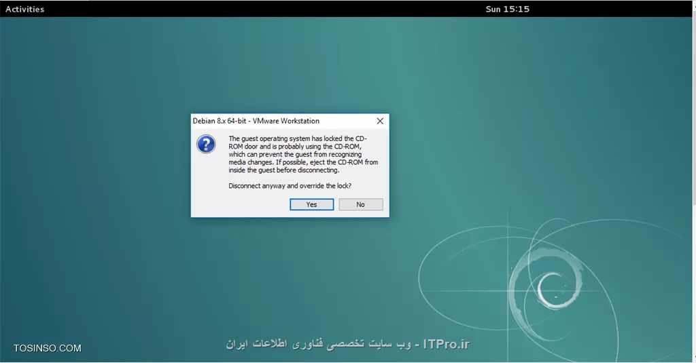This screenshot has width=696, height=363.
Task: Decline override by clicking No
Action: tap(360, 204)
